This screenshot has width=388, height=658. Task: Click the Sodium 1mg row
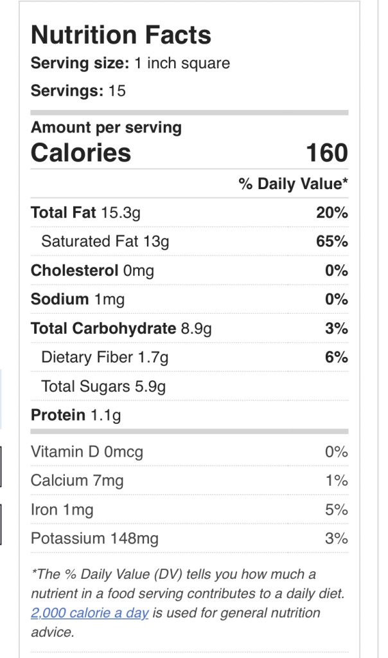point(78,300)
